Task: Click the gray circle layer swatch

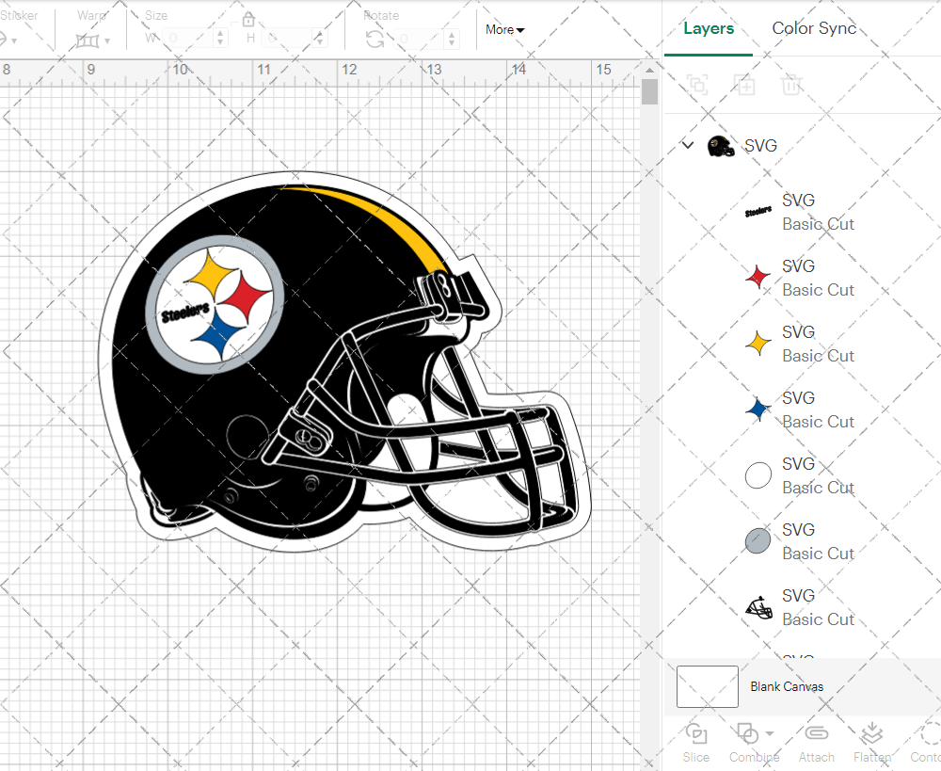Action: click(758, 541)
